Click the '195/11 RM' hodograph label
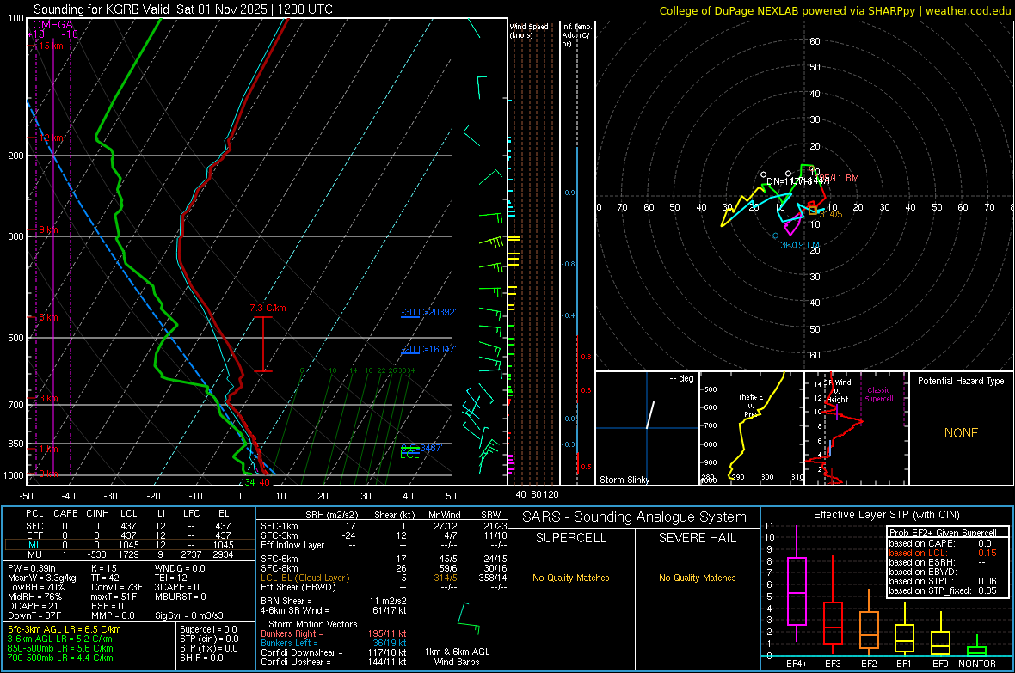 (x=839, y=178)
